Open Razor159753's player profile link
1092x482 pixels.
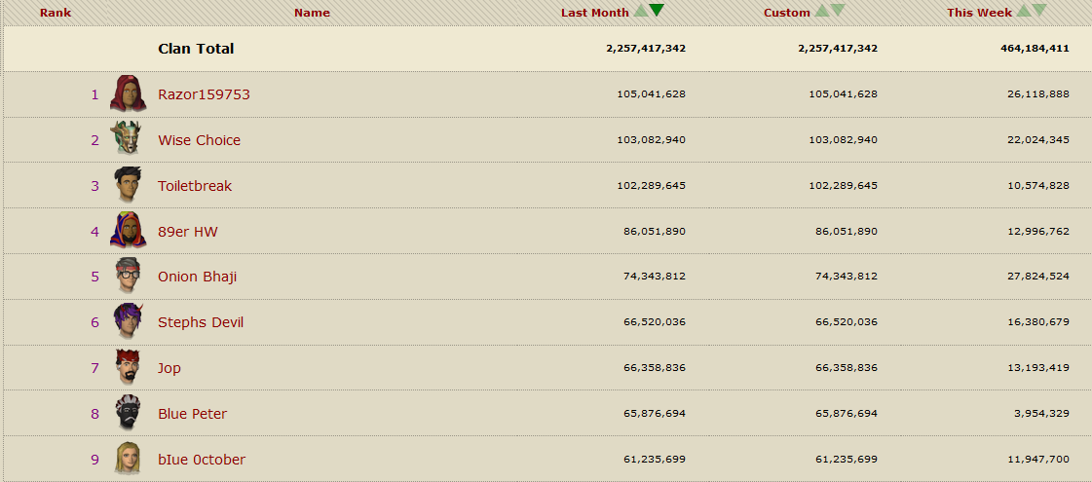pos(204,94)
